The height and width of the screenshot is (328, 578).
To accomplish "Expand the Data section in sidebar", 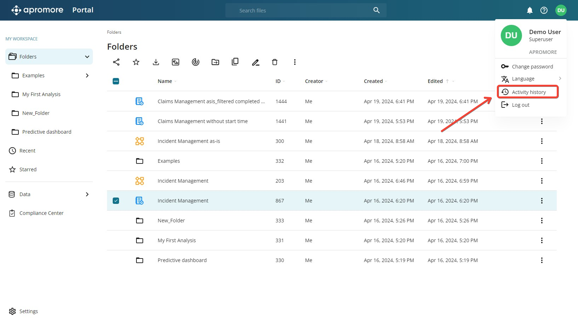I will click(87, 194).
